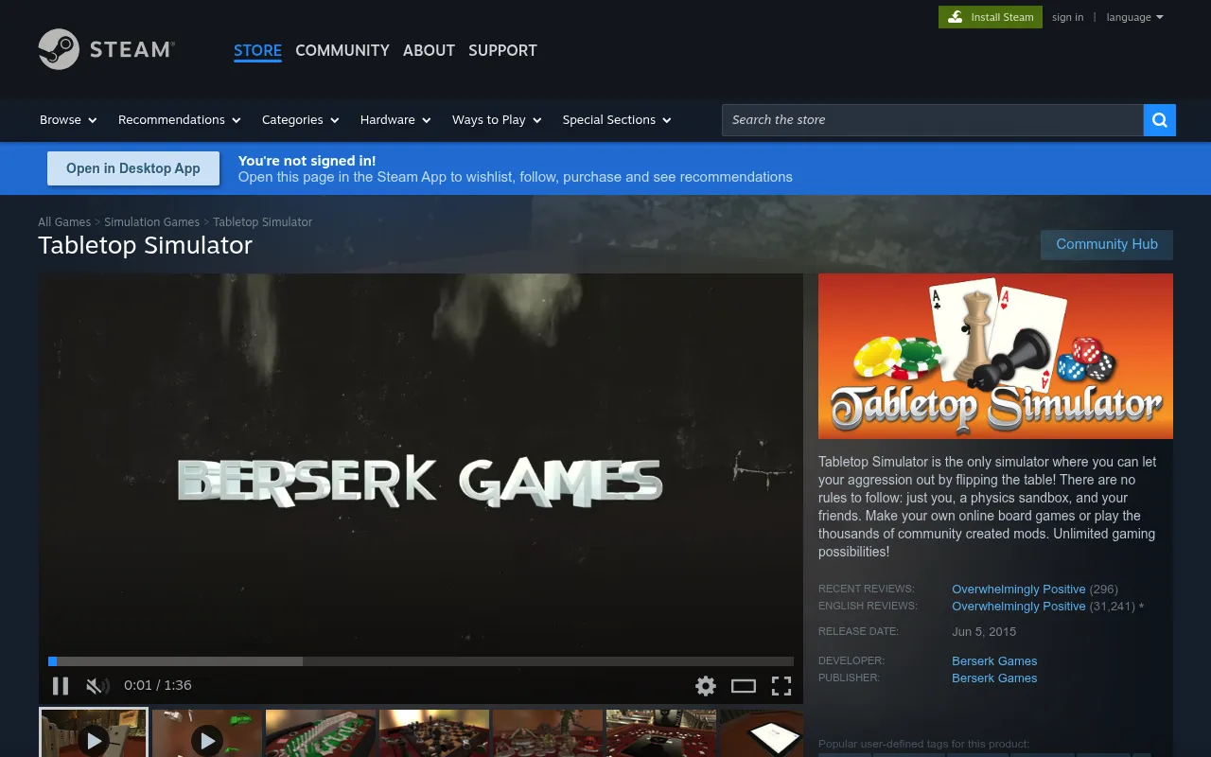Focus the Search the store field
Screen dimensions: 1211x757
tap(933, 120)
